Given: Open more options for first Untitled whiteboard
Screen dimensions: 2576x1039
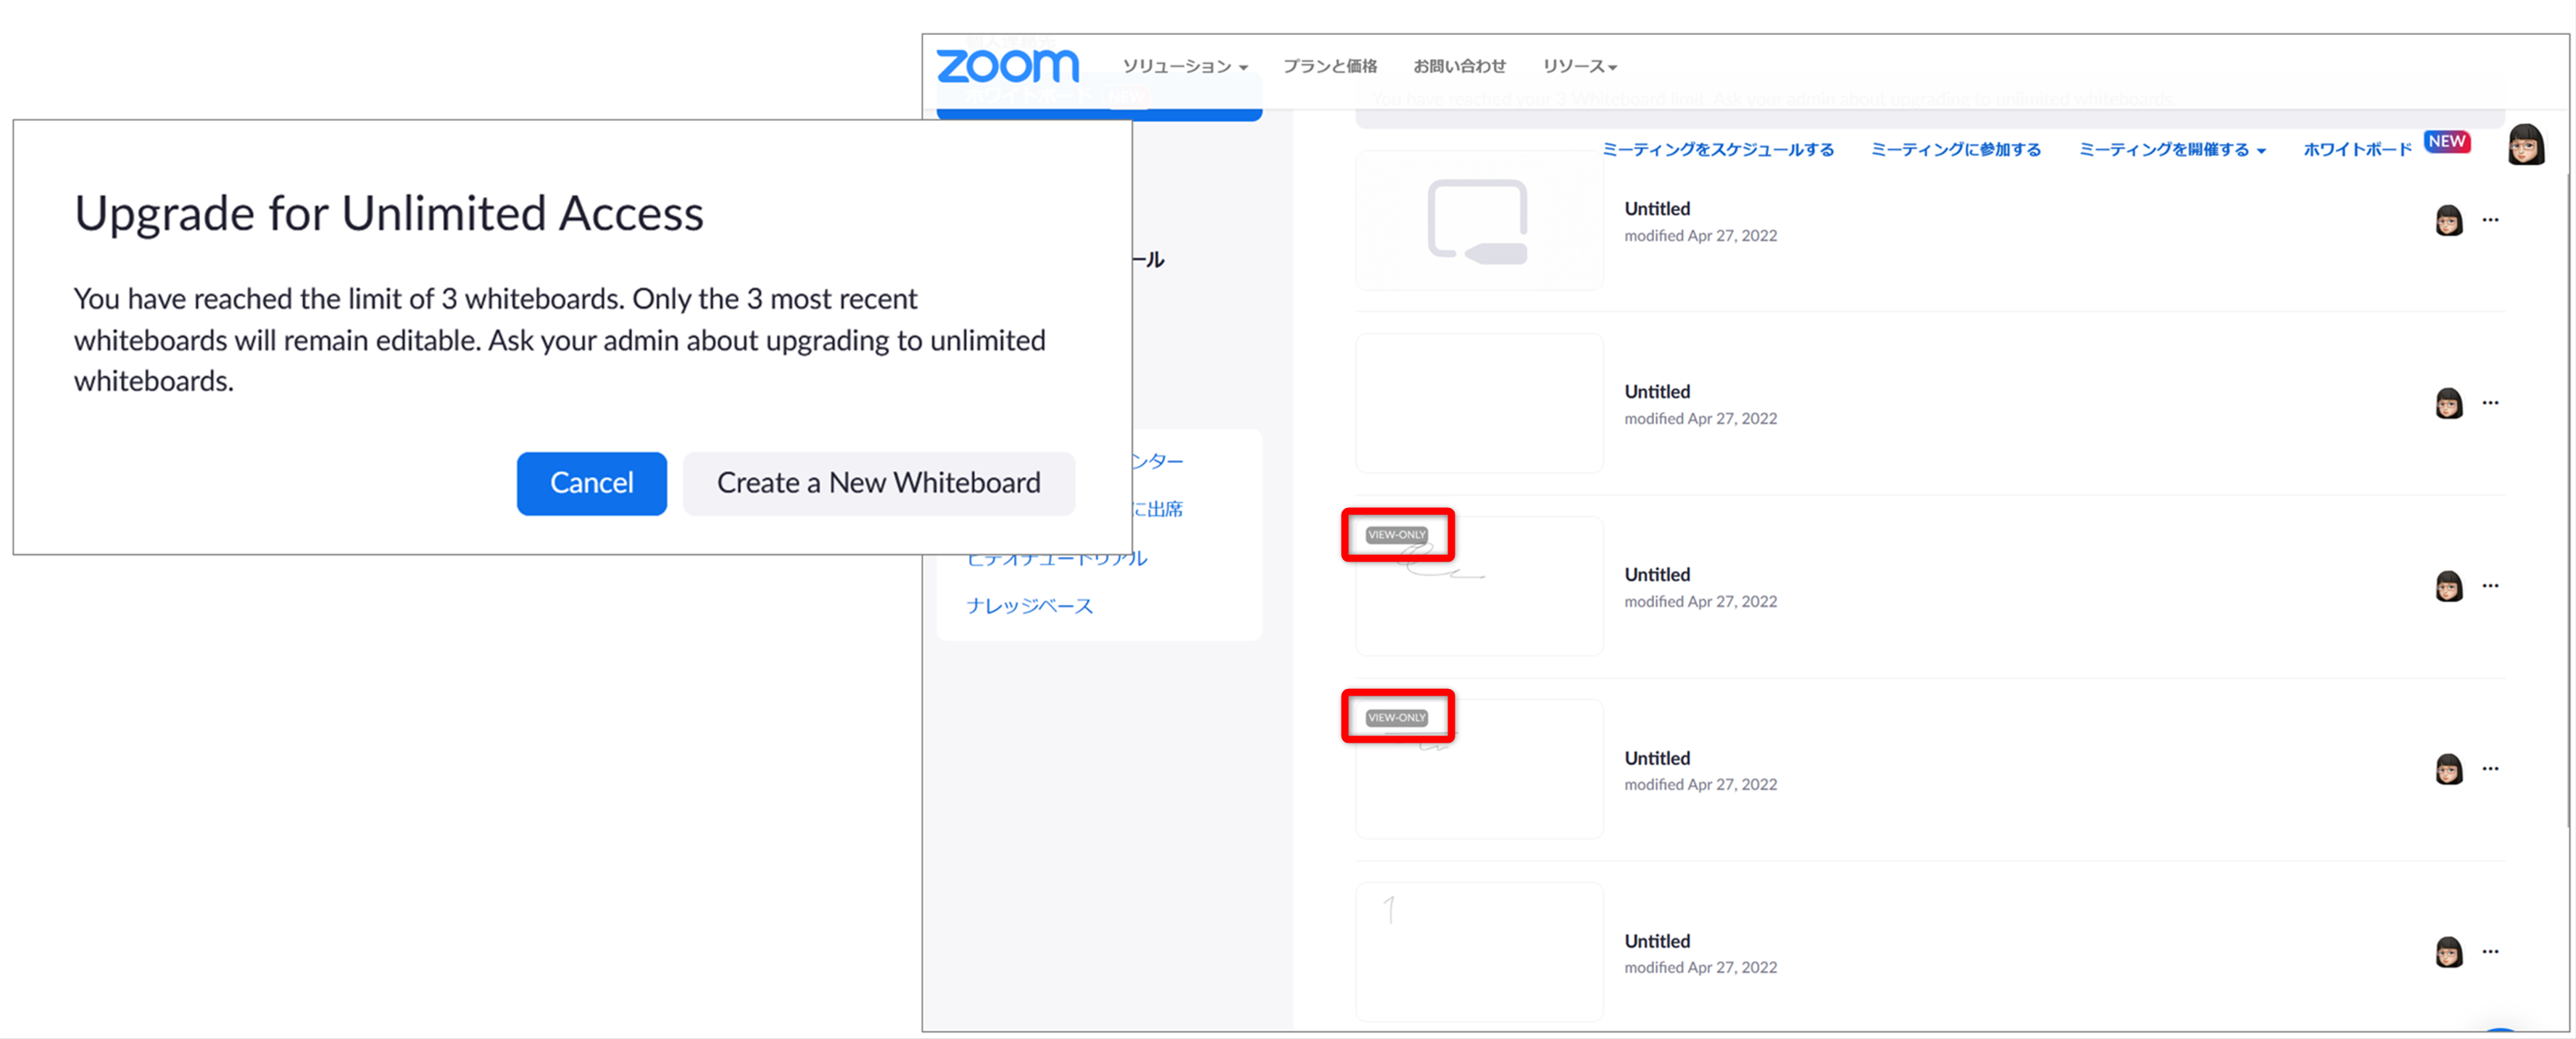Looking at the screenshot, I should (x=2490, y=219).
